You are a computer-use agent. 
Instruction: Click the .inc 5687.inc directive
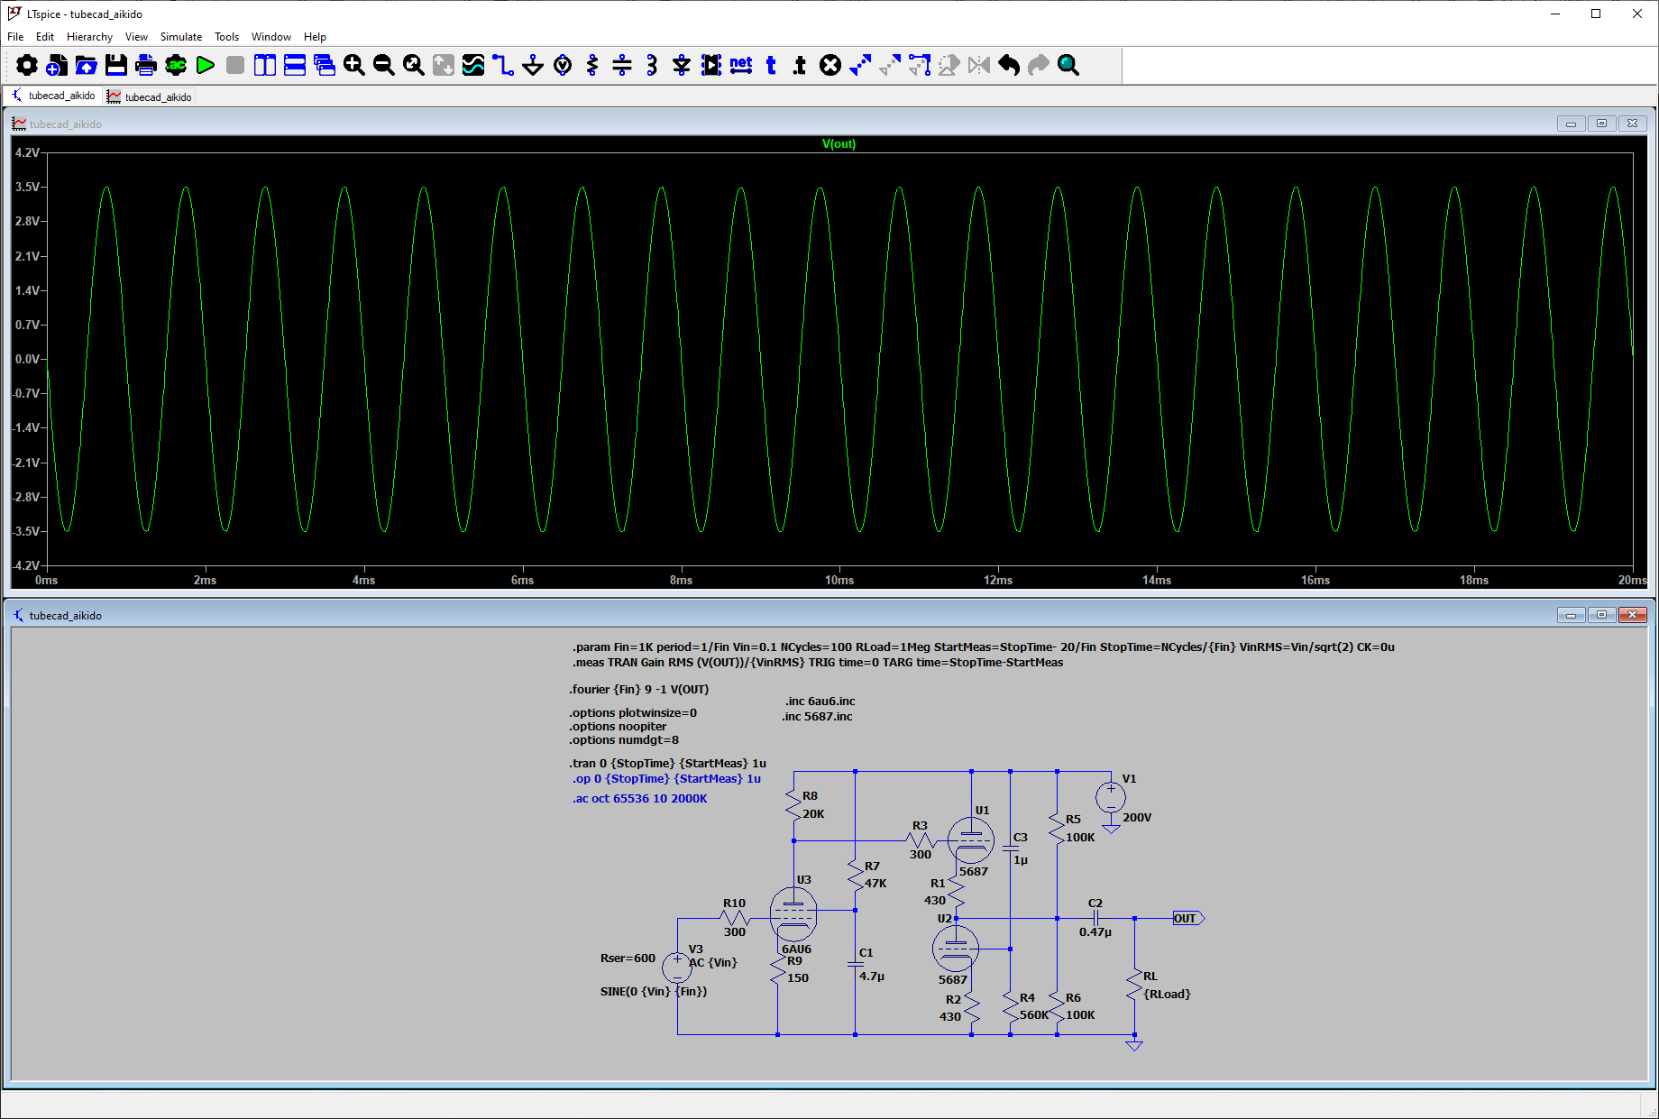pos(817,716)
